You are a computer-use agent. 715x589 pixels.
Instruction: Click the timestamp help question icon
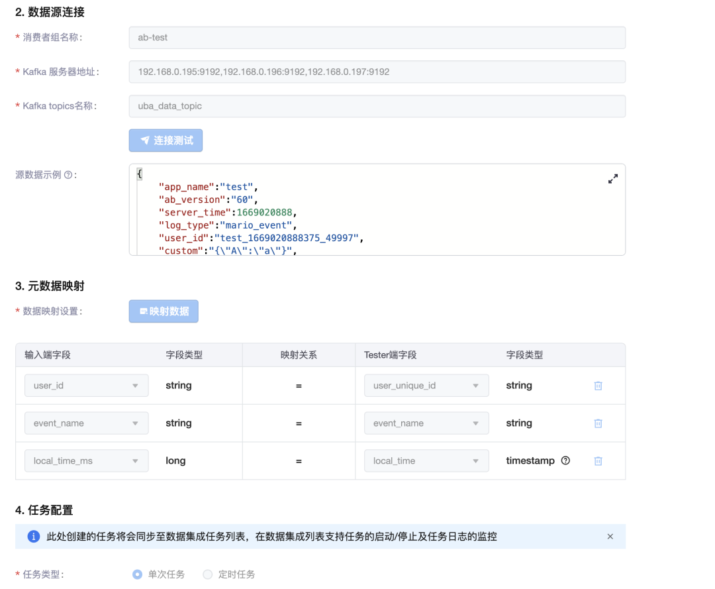(x=565, y=460)
